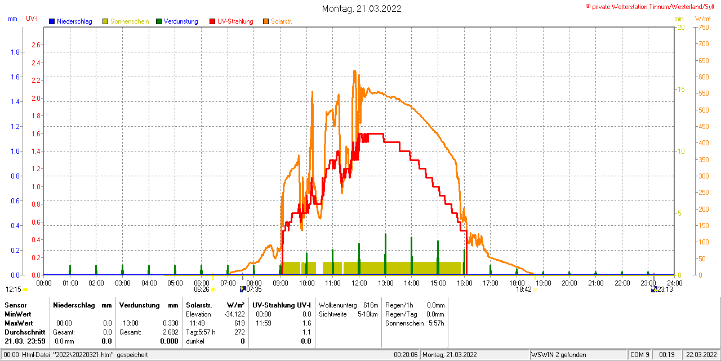Click the 00:19 status bar field

click(667, 355)
